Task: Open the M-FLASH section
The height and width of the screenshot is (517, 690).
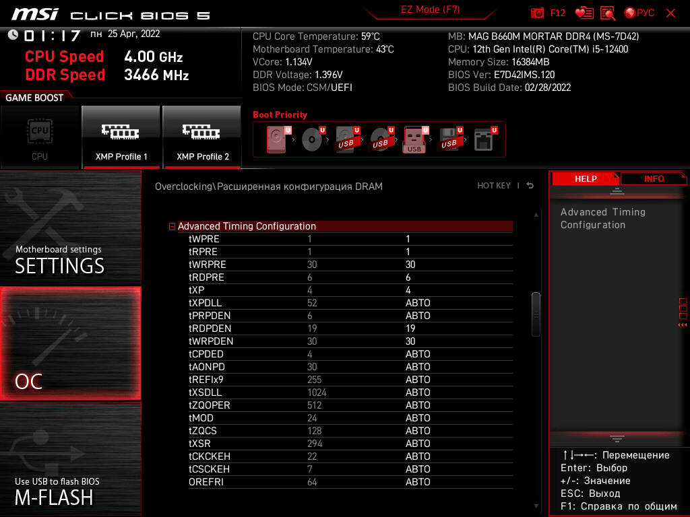Action: 70,459
